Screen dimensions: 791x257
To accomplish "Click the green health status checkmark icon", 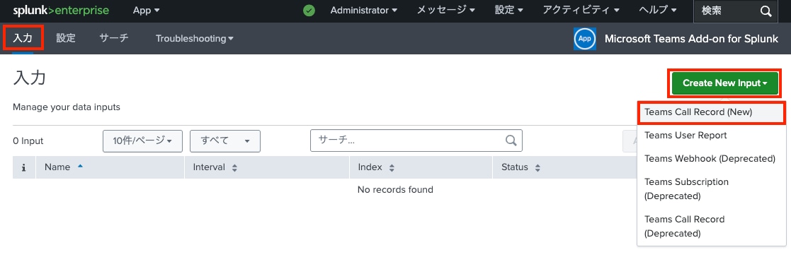I will (309, 11).
